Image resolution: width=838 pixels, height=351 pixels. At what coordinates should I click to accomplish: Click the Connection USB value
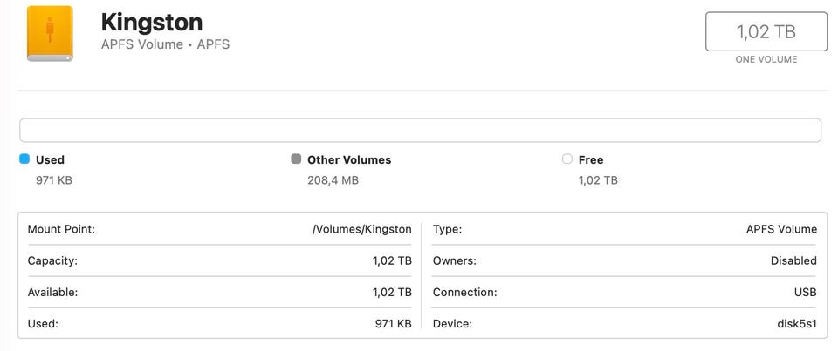804,292
